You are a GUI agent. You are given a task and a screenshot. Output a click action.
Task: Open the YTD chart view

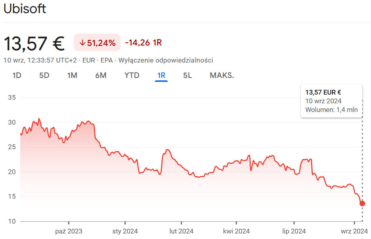(132, 75)
